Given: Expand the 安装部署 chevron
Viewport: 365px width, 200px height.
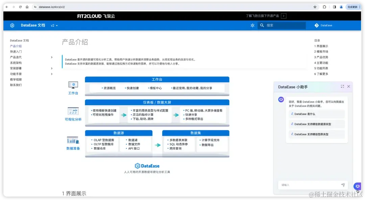Looking at the screenshot, I should coord(52,68).
